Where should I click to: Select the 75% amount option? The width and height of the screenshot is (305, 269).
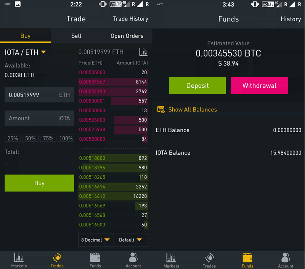tap(48, 138)
